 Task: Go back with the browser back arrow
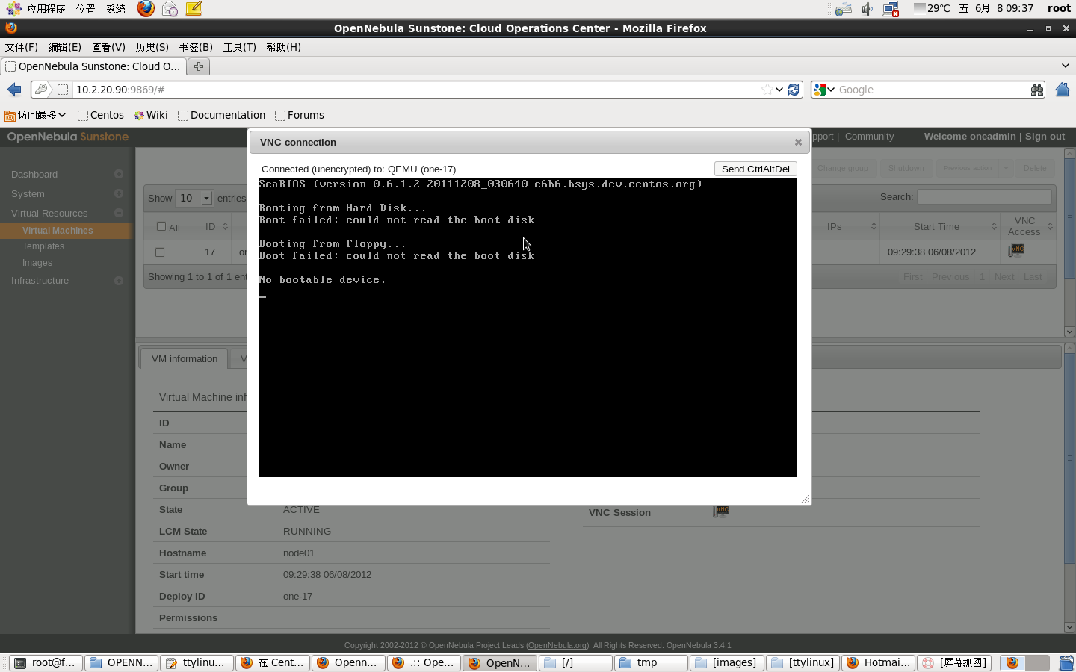pyautogui.click(x=14, y=90)
